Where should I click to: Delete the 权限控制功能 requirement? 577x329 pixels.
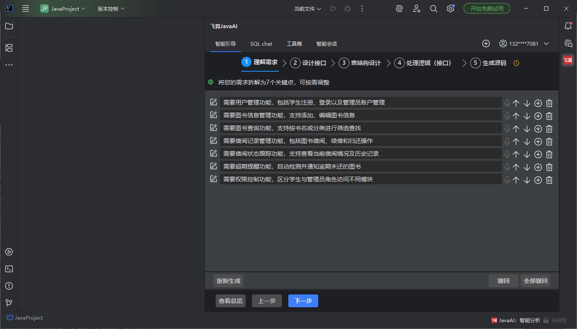click(550, 180)
